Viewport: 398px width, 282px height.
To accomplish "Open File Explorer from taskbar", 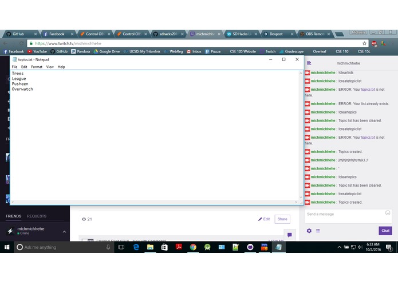I will tap(150, 247).
